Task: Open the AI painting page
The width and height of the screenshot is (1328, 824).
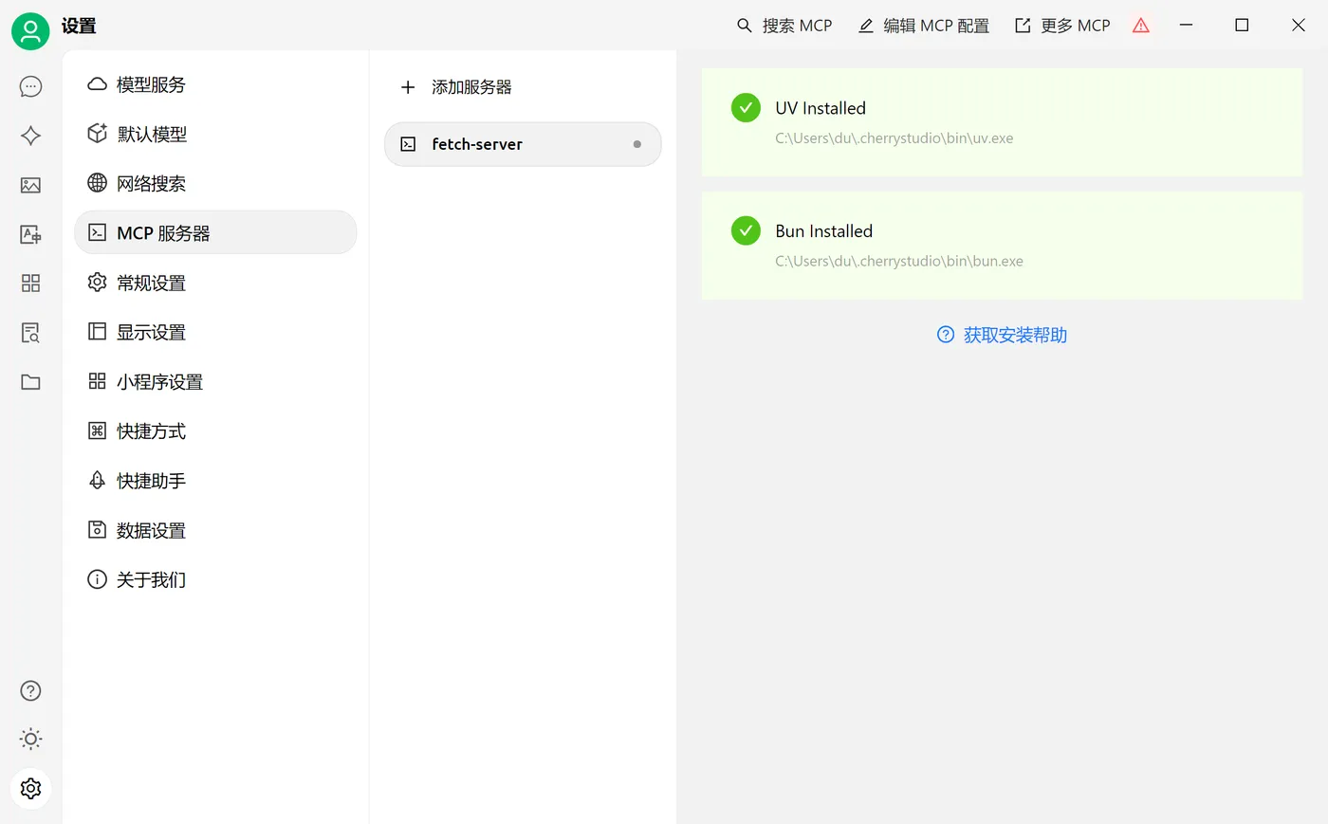Action: pyautogui.click(x=29, y=185)
